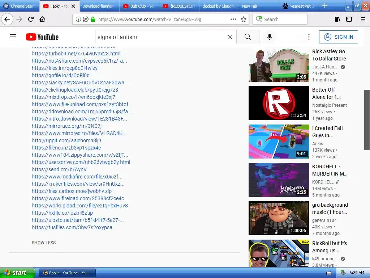Reload the page with the refresh icon
The width and height of the screenshot is (370, 278).
tap(31, 19)
